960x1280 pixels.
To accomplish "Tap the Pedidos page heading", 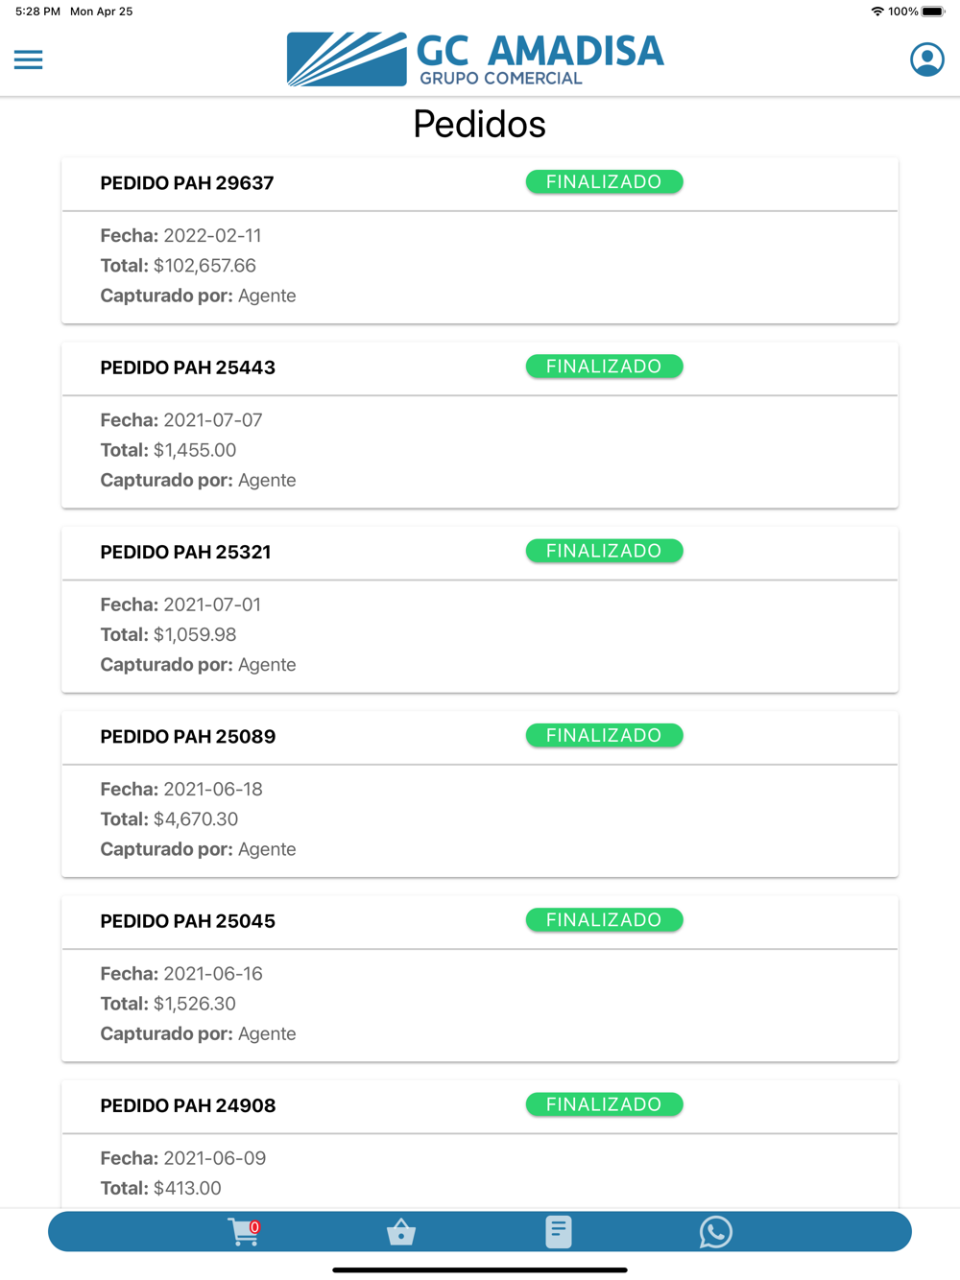I will click(x=479, y=125).
